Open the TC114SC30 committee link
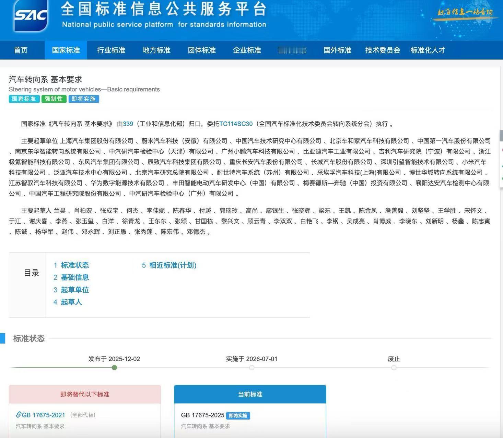 [236, 124]
